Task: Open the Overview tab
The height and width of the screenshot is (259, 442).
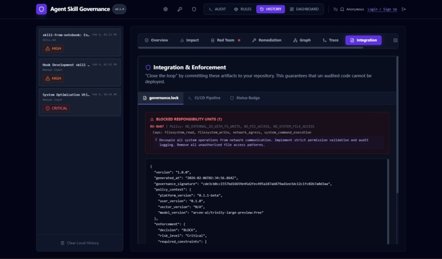Action: point(156,41)
